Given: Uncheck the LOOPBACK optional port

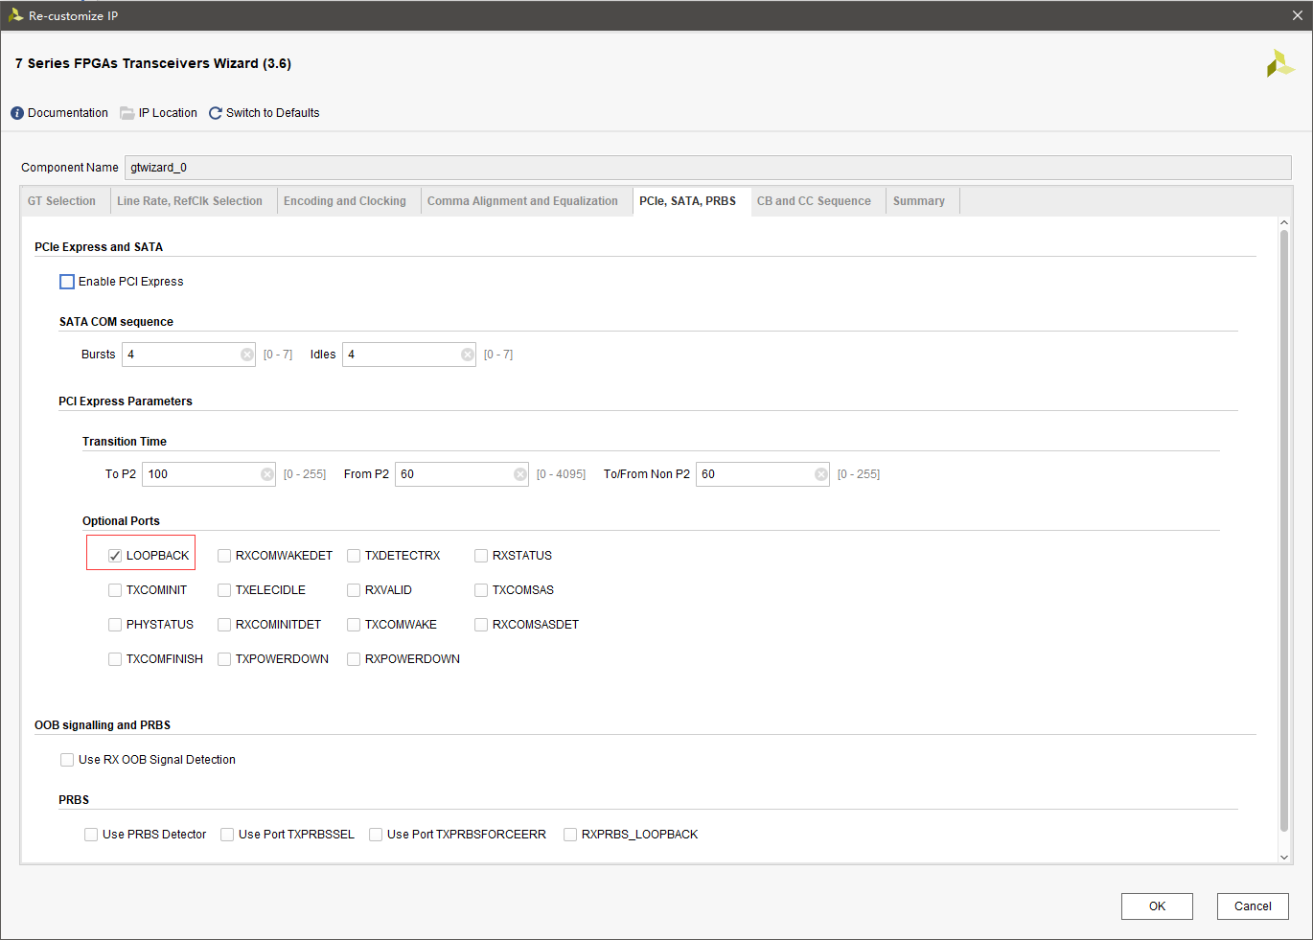Looking at the screenshot, I should (x=115, y=556).
